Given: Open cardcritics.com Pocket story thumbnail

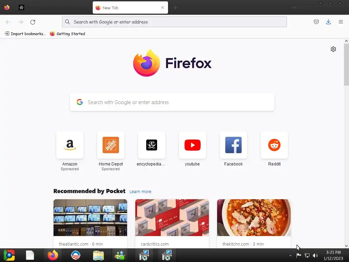Looking at the screenshot, I should point(172,218).
